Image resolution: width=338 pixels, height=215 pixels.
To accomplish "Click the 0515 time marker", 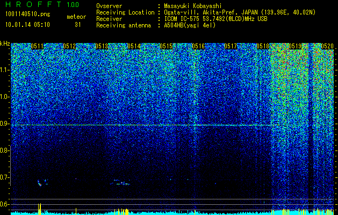I will (166, 46).
